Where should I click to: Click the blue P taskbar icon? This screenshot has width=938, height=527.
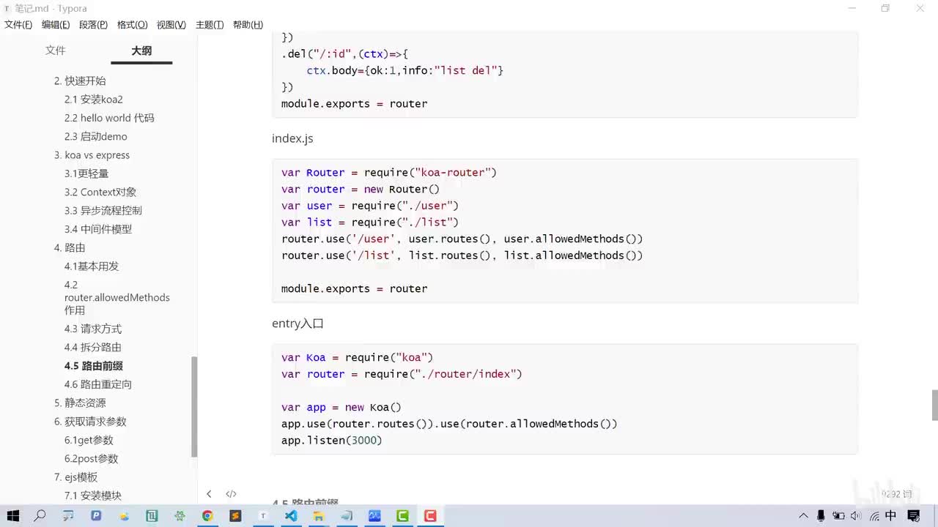tap(96, 516)
